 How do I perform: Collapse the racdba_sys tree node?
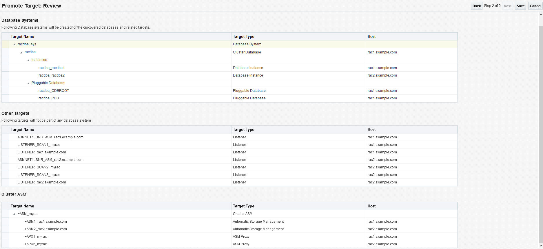pyautogui.click(x=14, y=44)
